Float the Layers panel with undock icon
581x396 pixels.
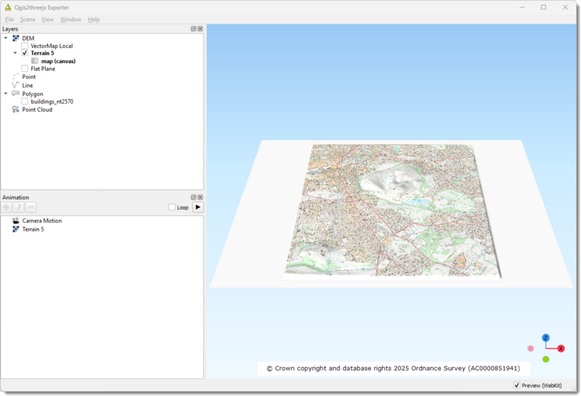(193, 29)
